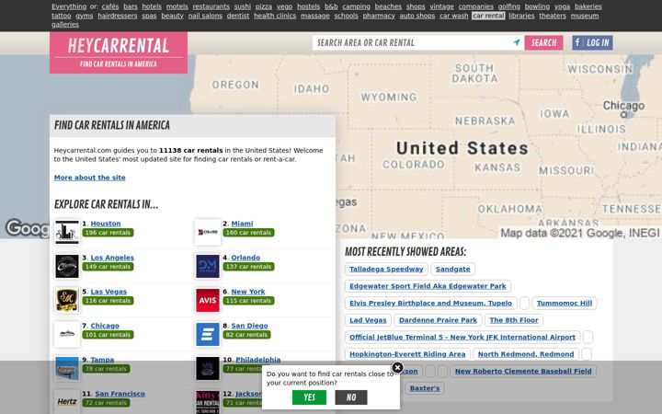Viewport: 662px width, 414px height.
Task: Open the Lad Vegas area link
Action: click(x=368, y=320)
